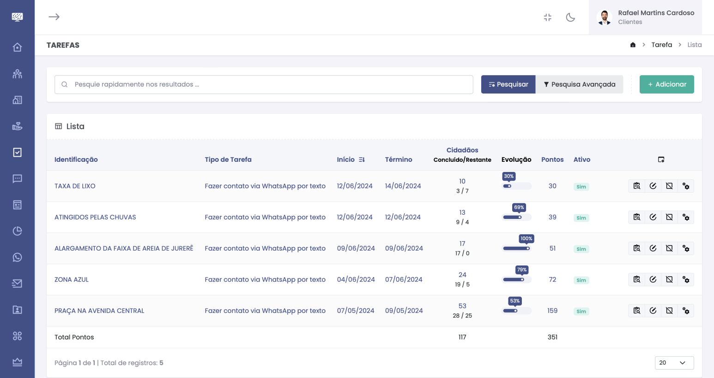The width and height of the screenshot is (714, 378).
Task: Open the home icon in the sidebar
Action: [17, 47]
